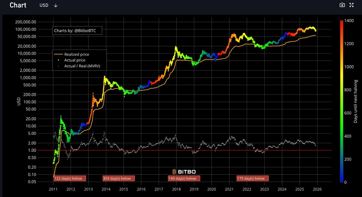Click the Days until next halving title
This screenshot has height=197, width=362.
point(356,101)
